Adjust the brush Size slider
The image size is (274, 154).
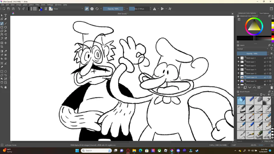tap(139, 9)
